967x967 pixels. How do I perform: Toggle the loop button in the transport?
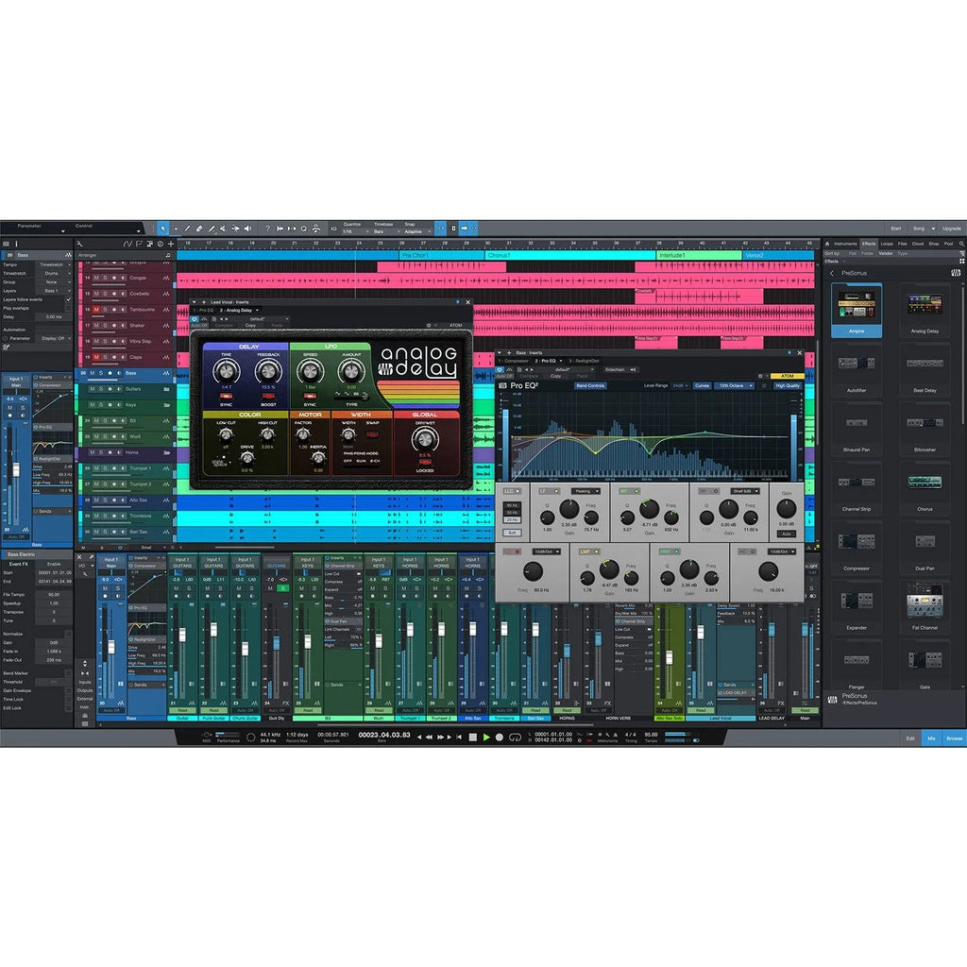pyautogui.click(x=515, y=737)
